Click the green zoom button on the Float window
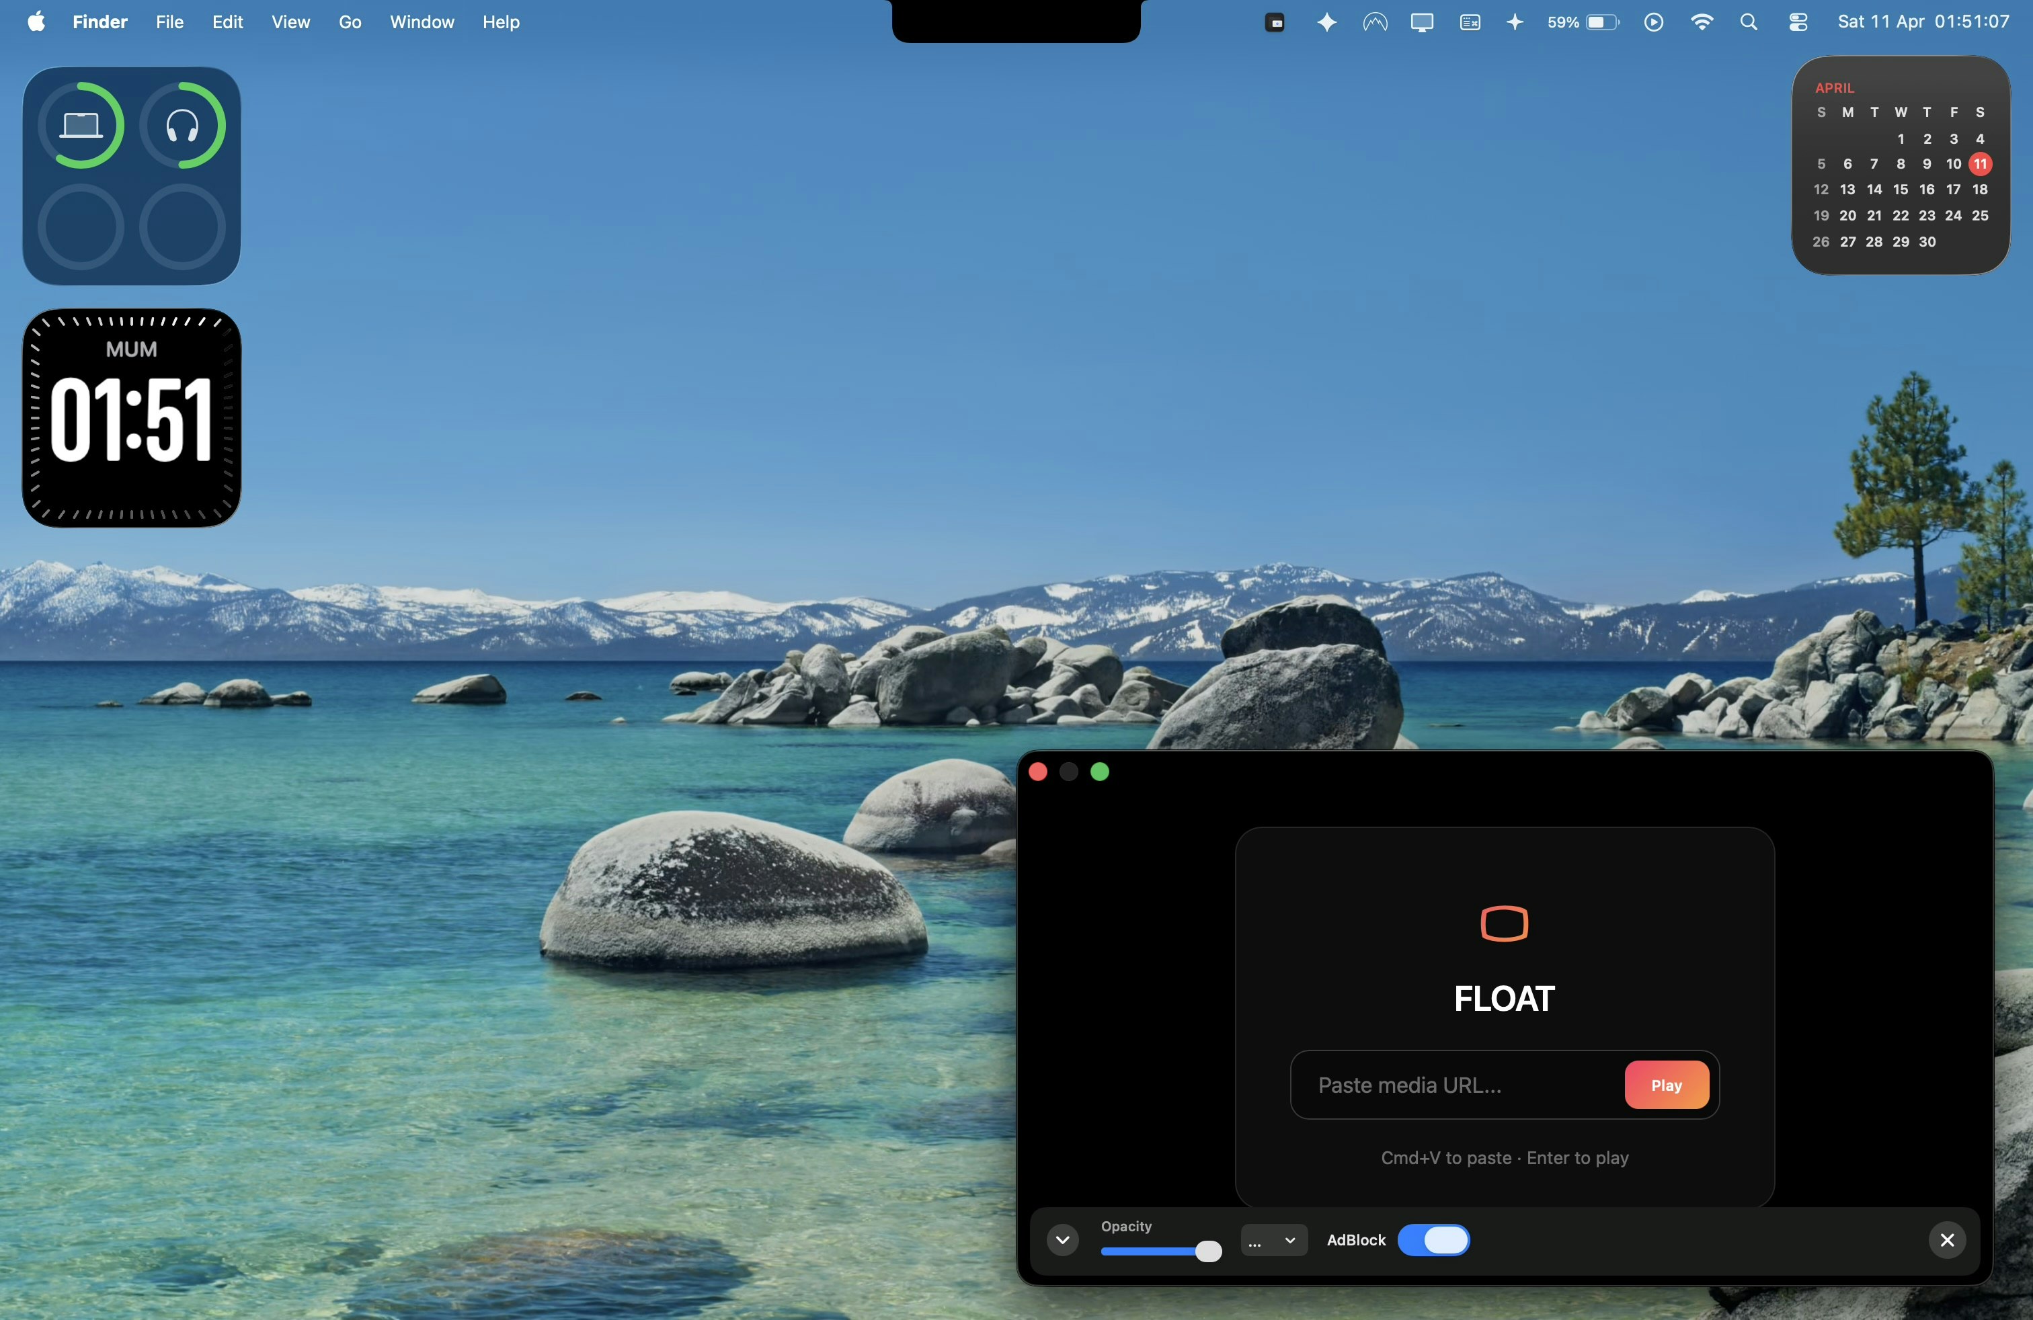 [1101, 772]
